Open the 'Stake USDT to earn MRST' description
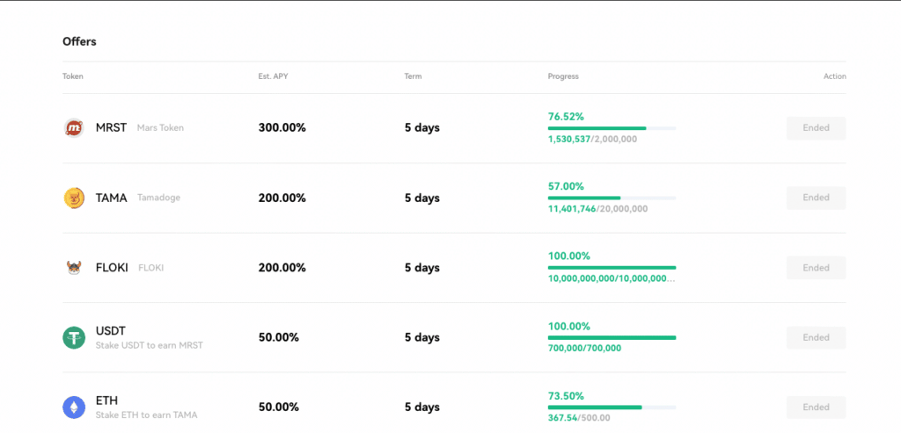Screen dimensions: 901x433 click(x=149, y=345)
